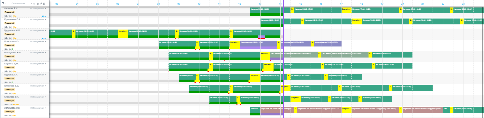Remove ИС Специалист tag from Гудкова Л.А.

(x=46, y=75)
